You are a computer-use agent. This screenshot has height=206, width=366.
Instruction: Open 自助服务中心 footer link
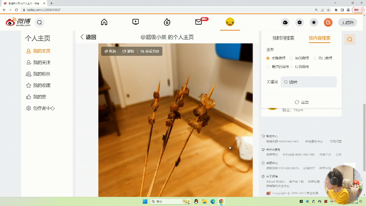(314, 141)
